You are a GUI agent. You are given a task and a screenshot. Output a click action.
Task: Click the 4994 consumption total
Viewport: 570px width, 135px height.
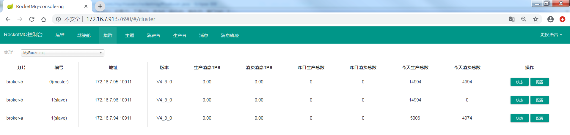coord(467,82)
